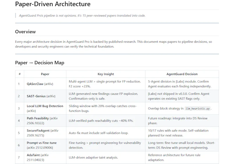Click the 'llm_heuristic.py' inline code
The image size is (233, 164).
(x=197, y=108)
